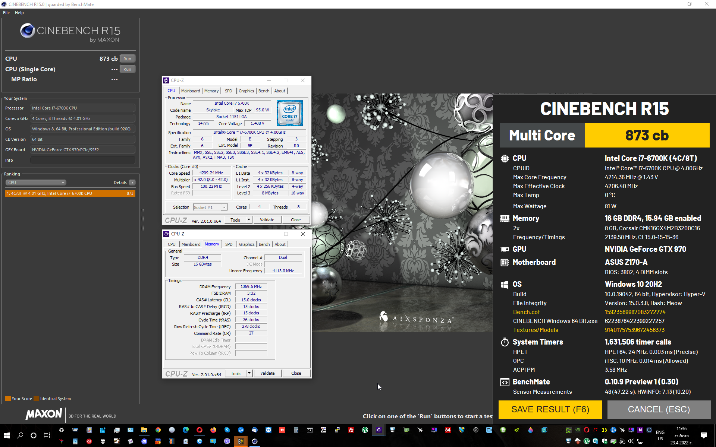The image size is (716, 447).
Task: Open AIDA64 from the taskbar
Action: [448, 430]
